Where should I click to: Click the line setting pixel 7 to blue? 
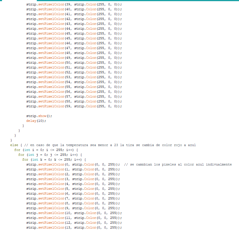coord(73,199)
